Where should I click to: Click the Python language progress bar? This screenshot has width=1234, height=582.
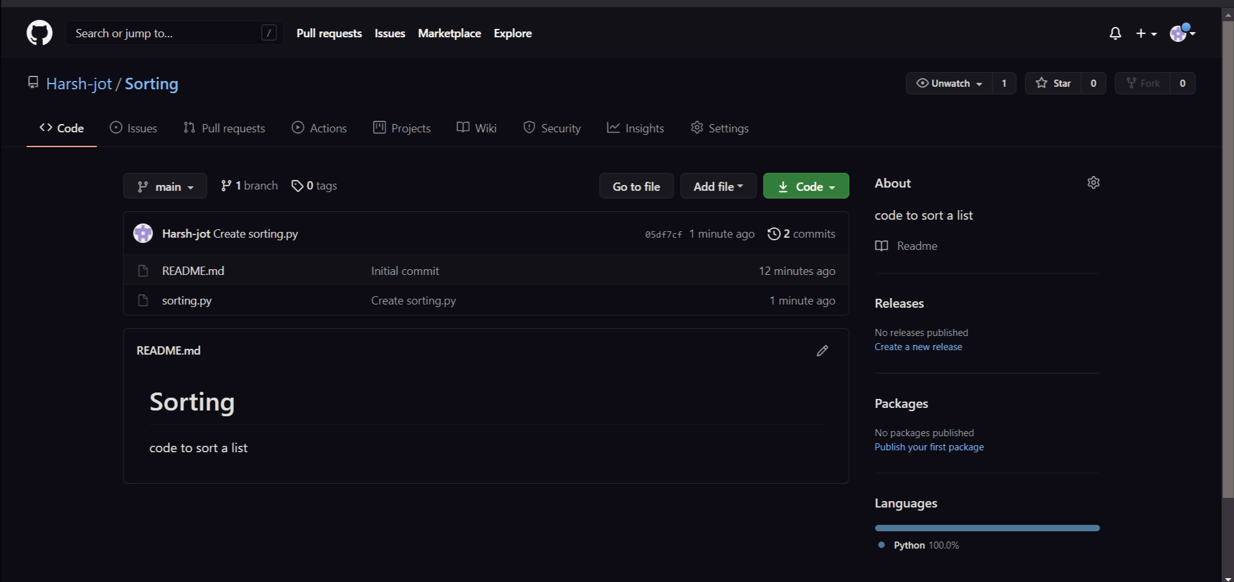987,528
